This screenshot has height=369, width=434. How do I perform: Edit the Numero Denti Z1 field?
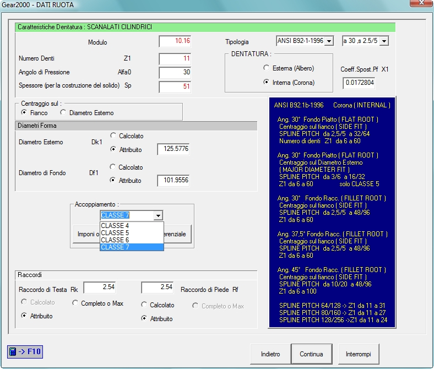175,59
